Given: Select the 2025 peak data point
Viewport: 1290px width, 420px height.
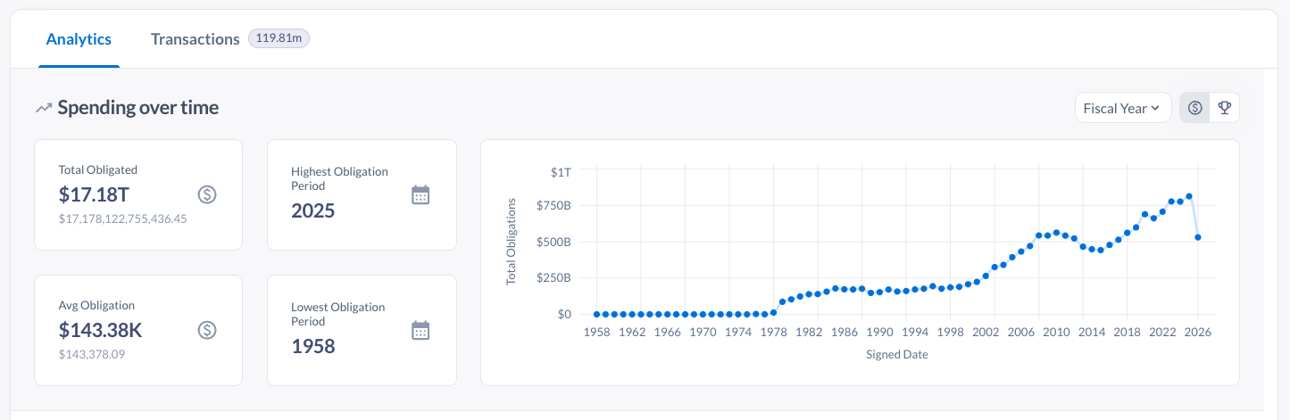Looking at the screenshot, I should click(1189, 196).
